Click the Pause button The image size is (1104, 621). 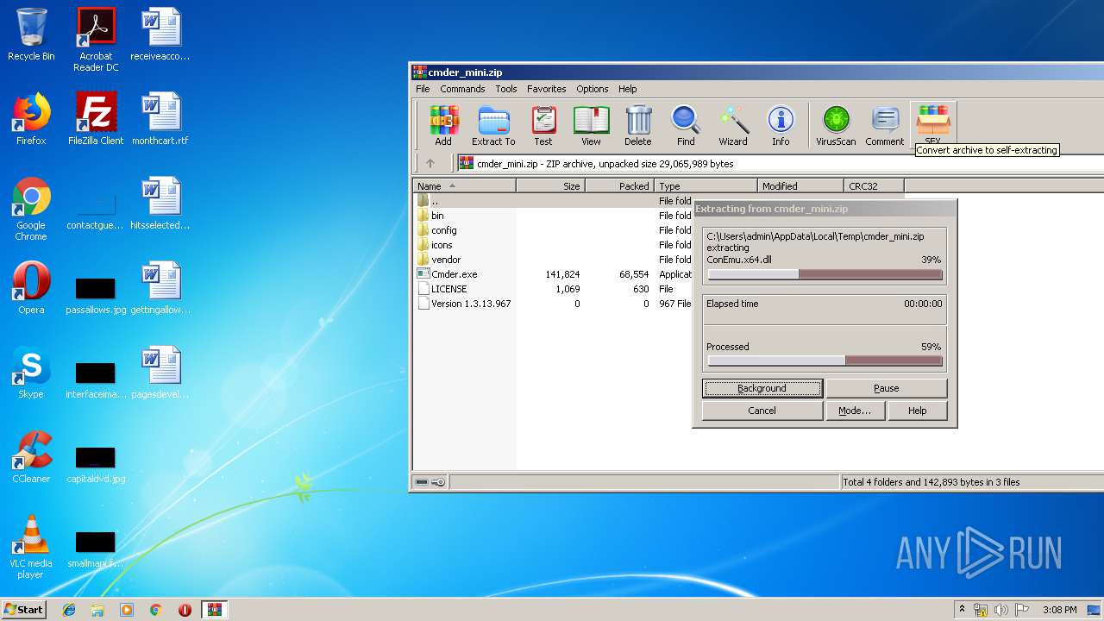887,388
